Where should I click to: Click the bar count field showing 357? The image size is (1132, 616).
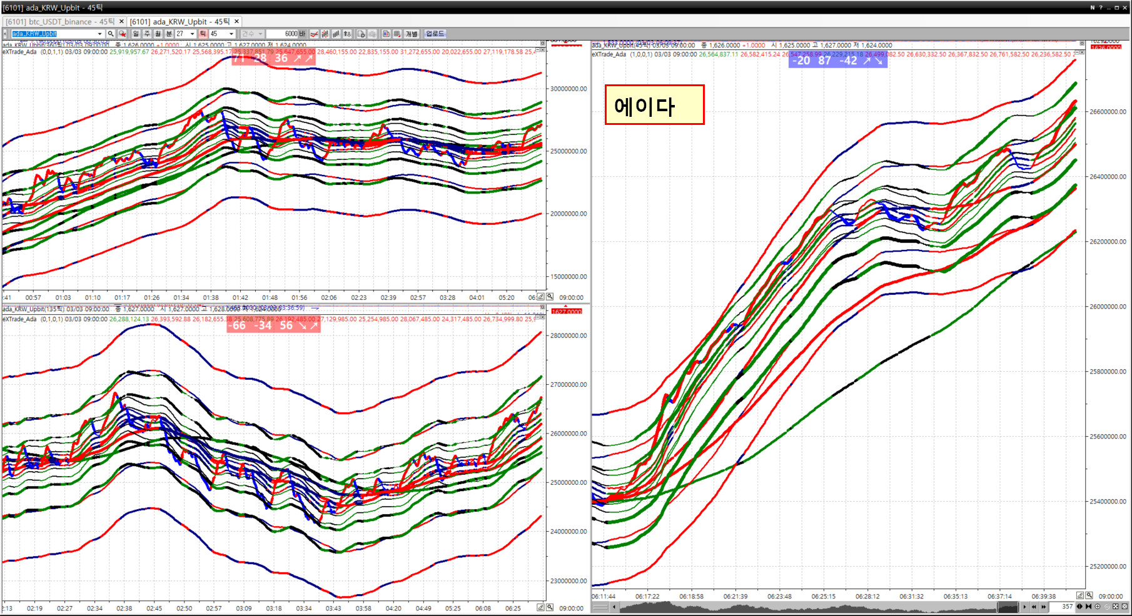tap(1066, 607)
